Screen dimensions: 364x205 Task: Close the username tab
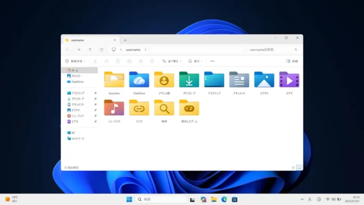[115, 40]
